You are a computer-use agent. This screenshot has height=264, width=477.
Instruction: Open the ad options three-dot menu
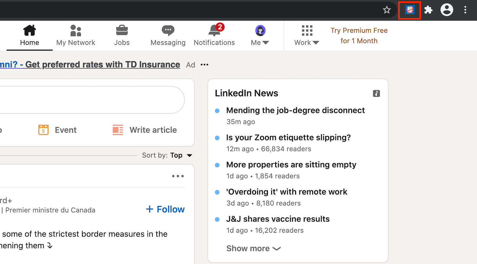pyautogui.click(x=204, y=65)
